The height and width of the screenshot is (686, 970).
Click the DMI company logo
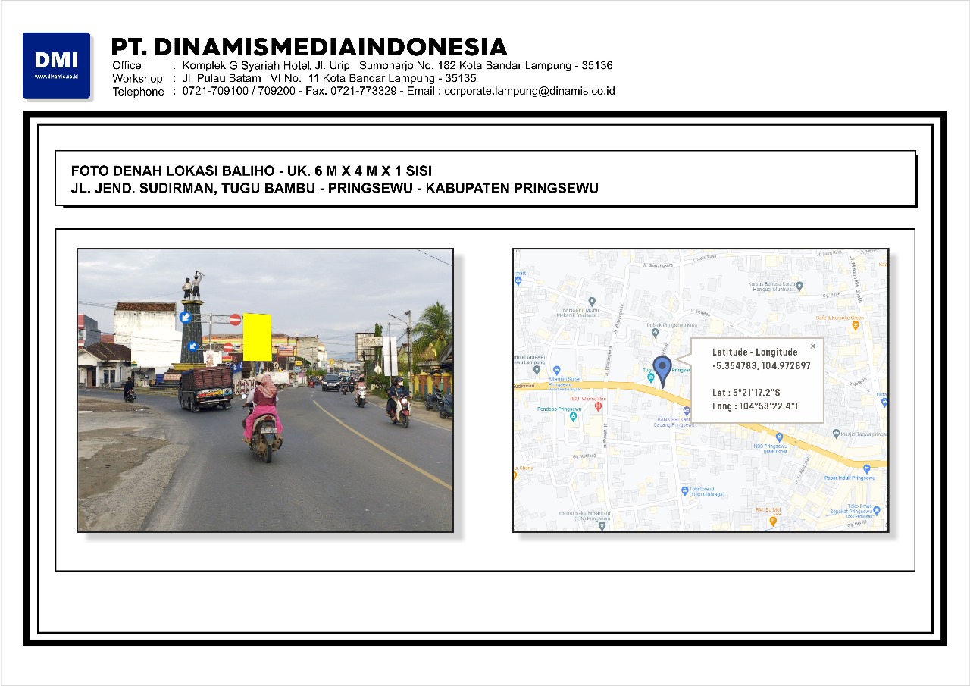[57, 65]
